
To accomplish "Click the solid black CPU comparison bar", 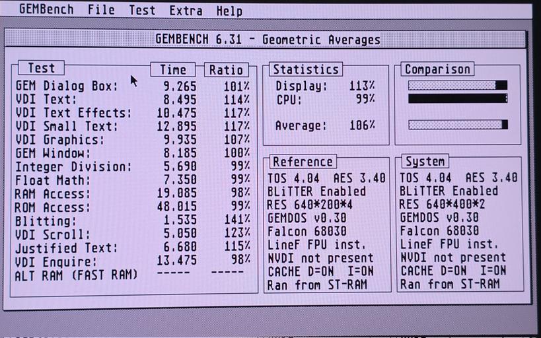I will [x=458, y=98].
